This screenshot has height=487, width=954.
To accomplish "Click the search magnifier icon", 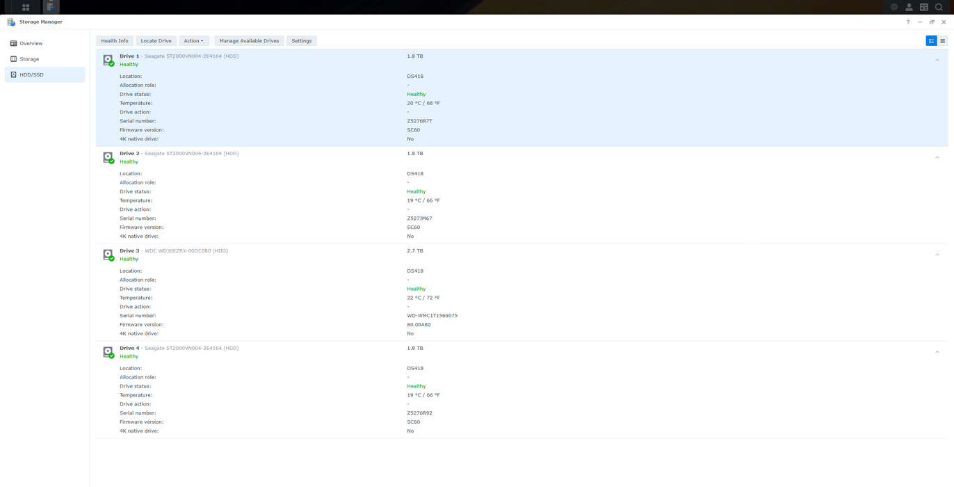I will pyautogui.click(x=939, y=7).
